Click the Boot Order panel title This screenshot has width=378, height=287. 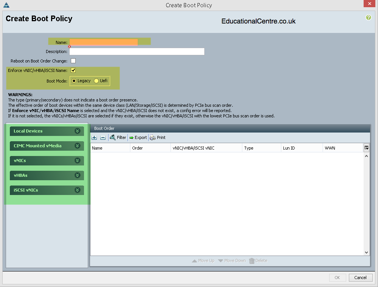[104, 128]
